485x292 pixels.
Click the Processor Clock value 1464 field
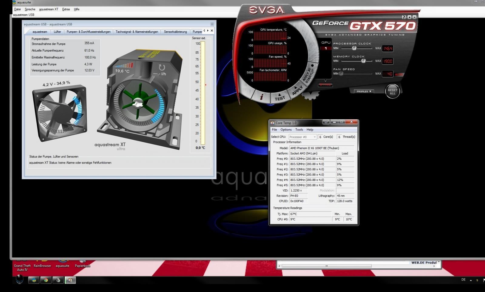(388, 49)
